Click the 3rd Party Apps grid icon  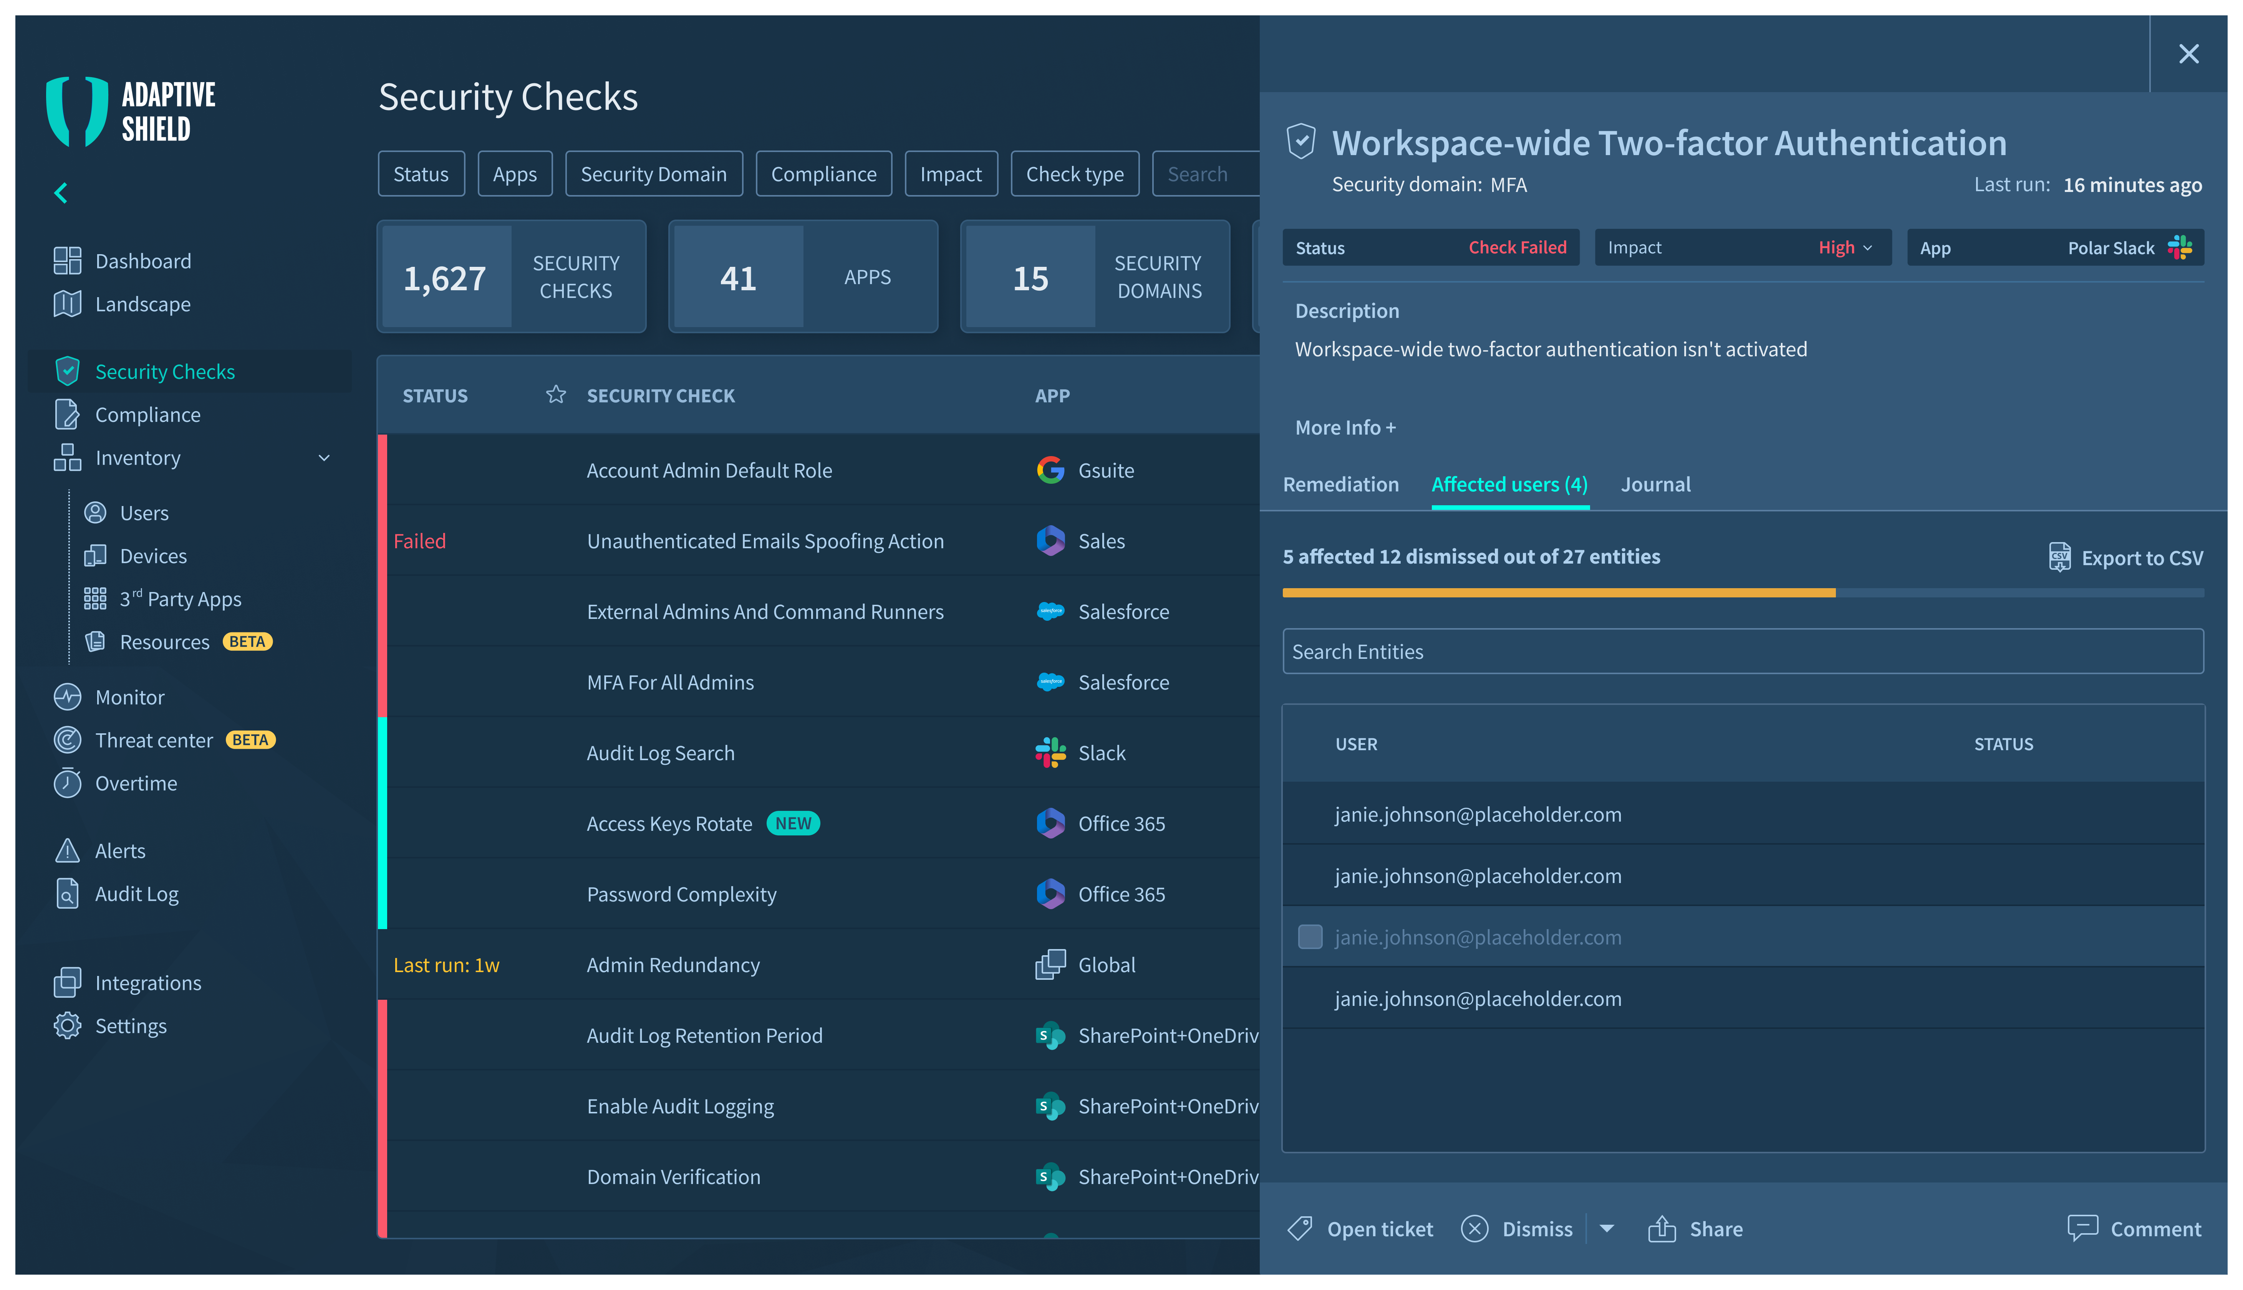pos(95,599)
